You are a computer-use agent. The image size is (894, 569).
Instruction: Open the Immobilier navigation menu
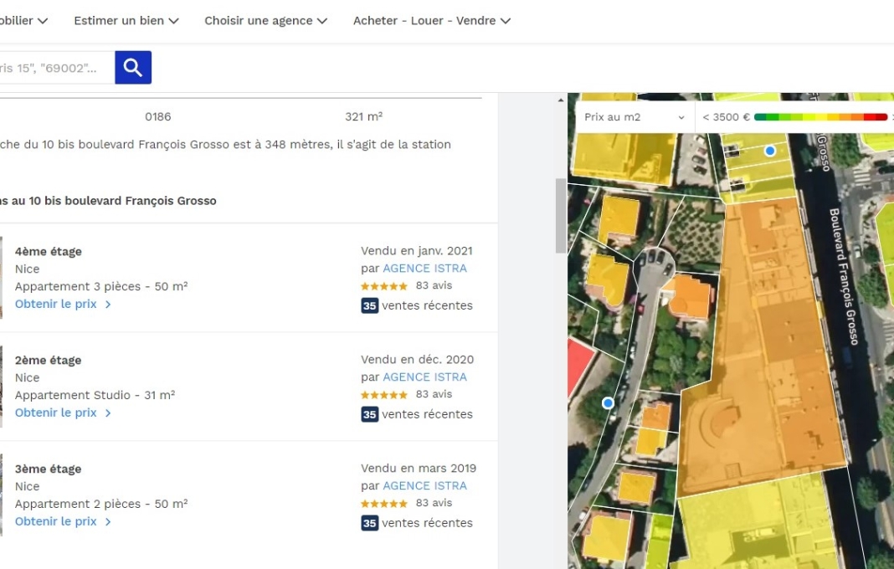pos(23,20)
